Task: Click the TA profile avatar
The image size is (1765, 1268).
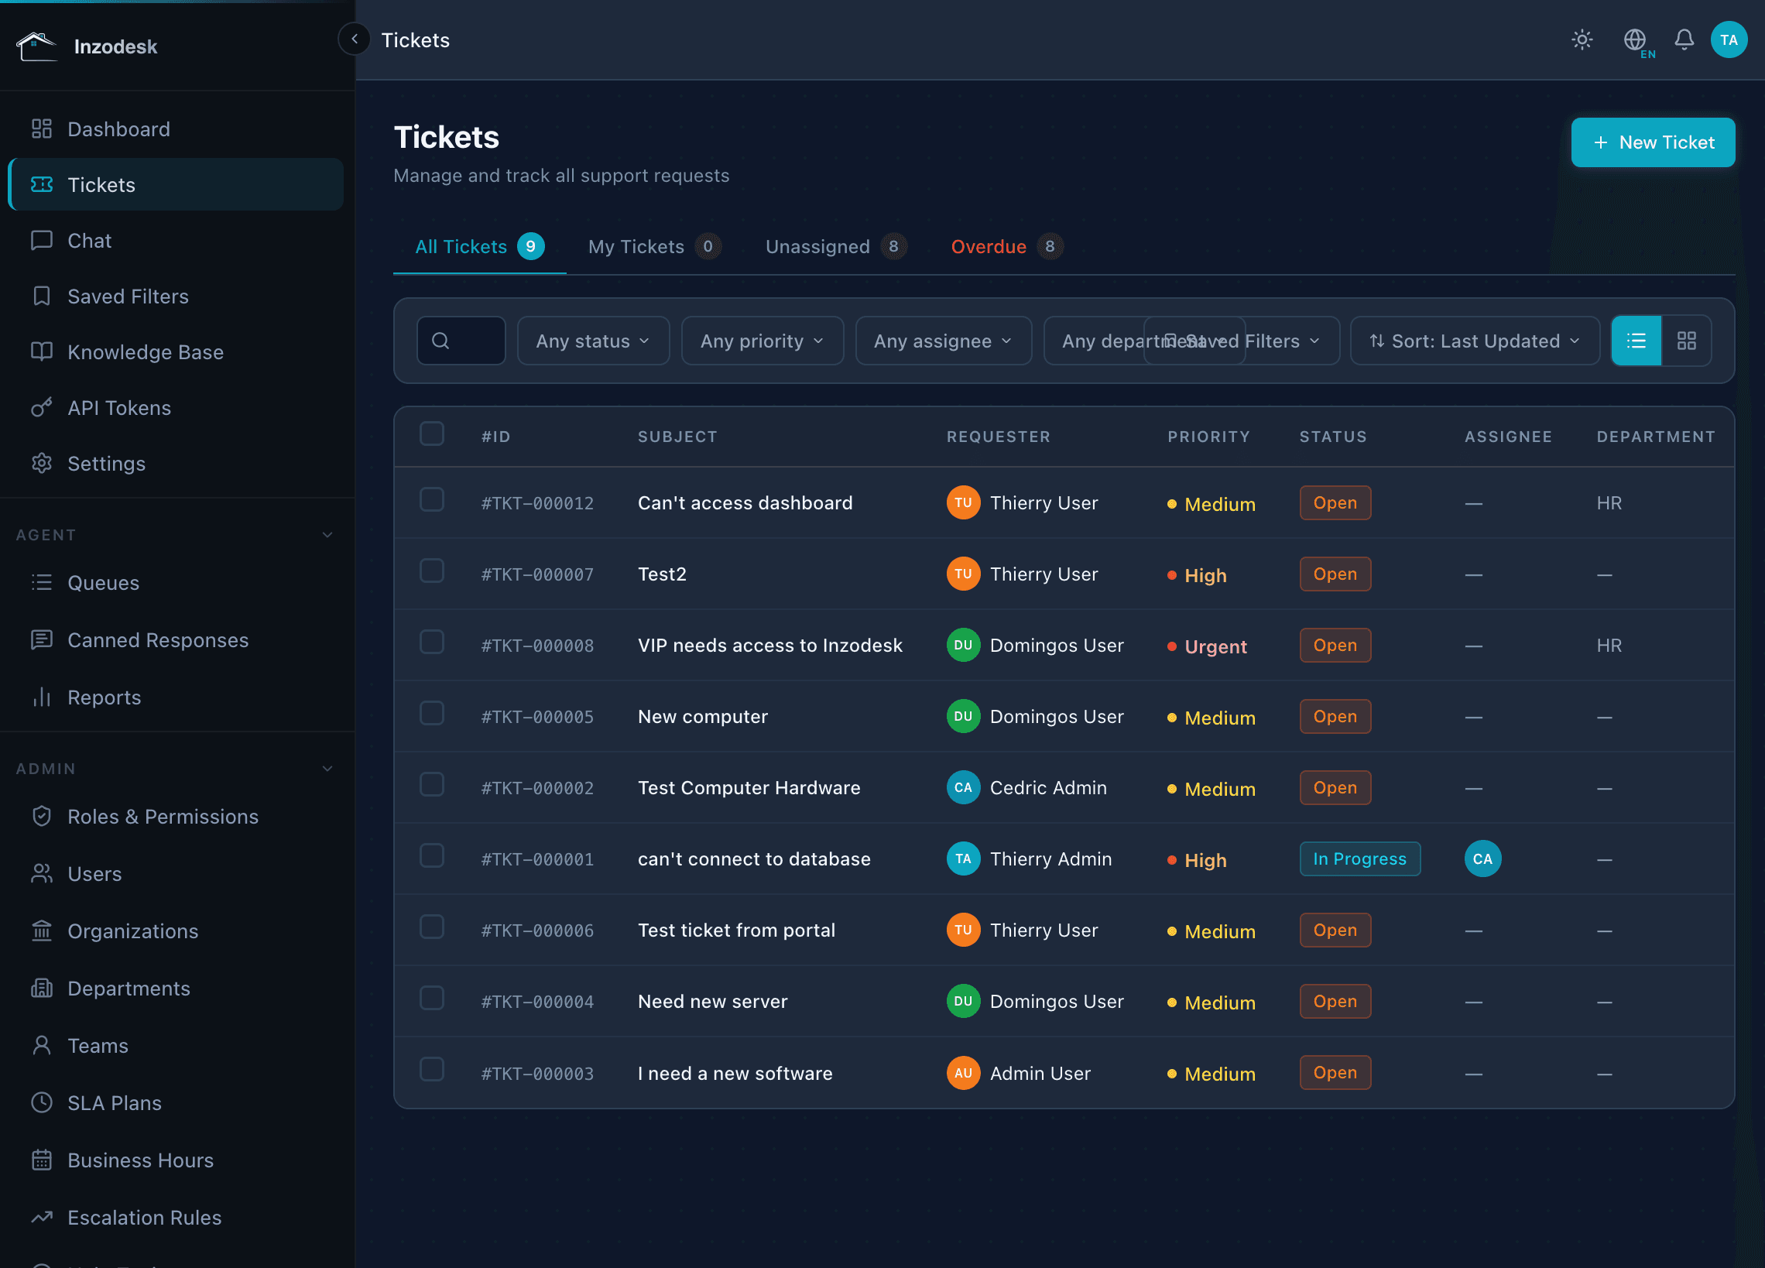Action: pos(1728,39)
